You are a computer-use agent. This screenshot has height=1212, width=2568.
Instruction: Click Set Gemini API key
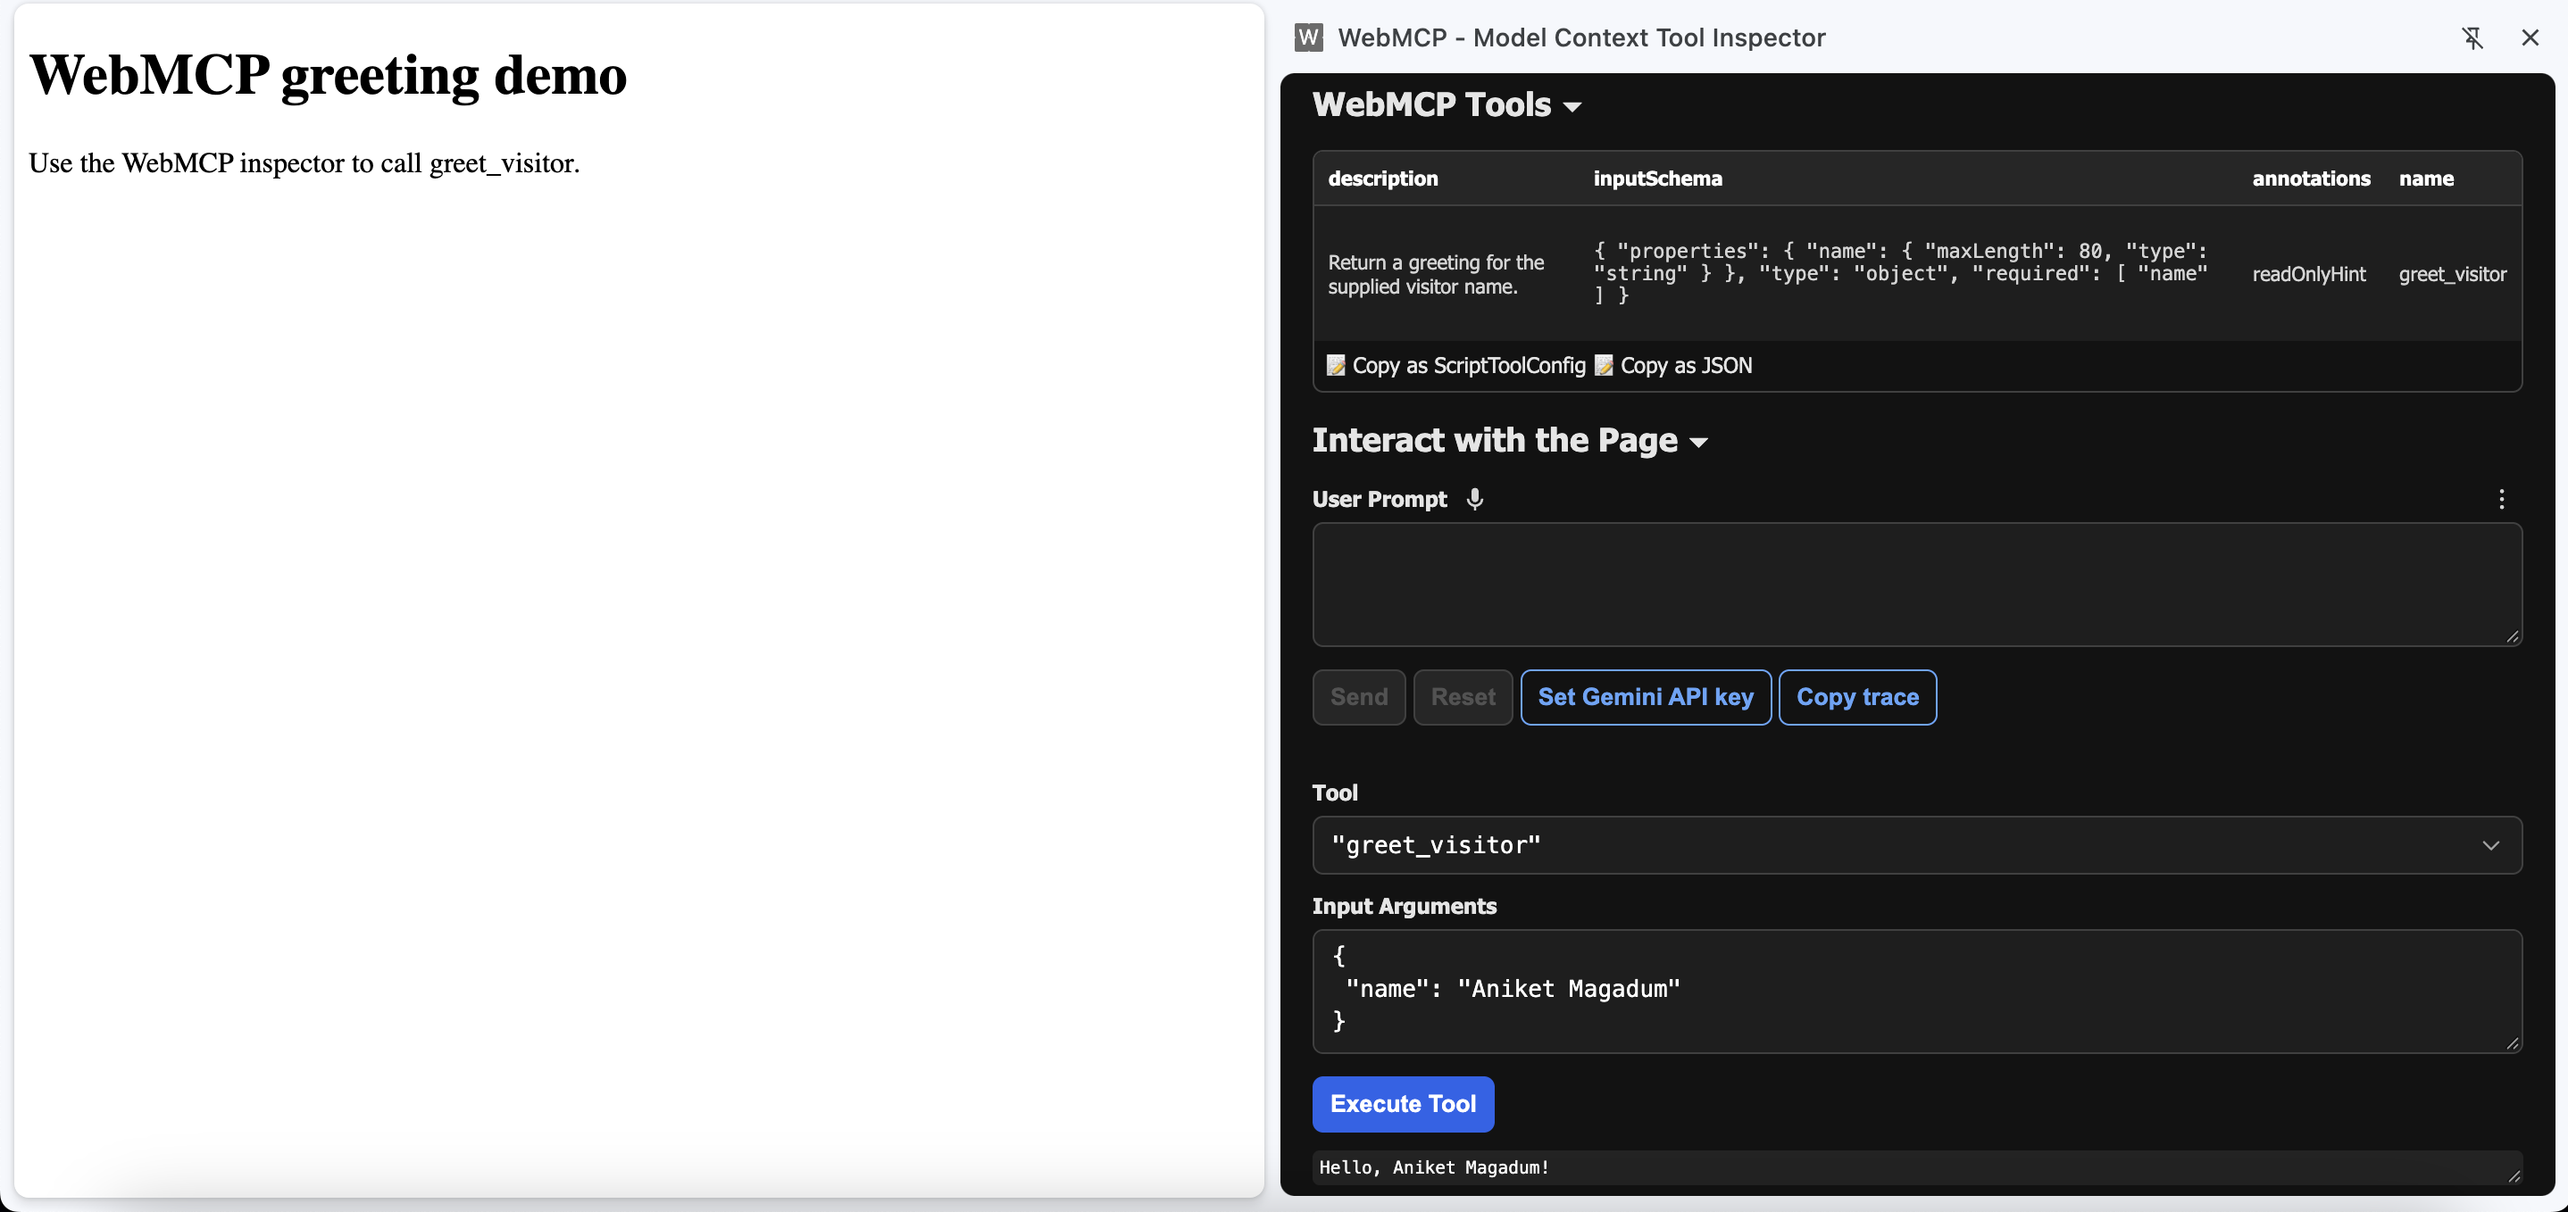tap(1645, 697)
